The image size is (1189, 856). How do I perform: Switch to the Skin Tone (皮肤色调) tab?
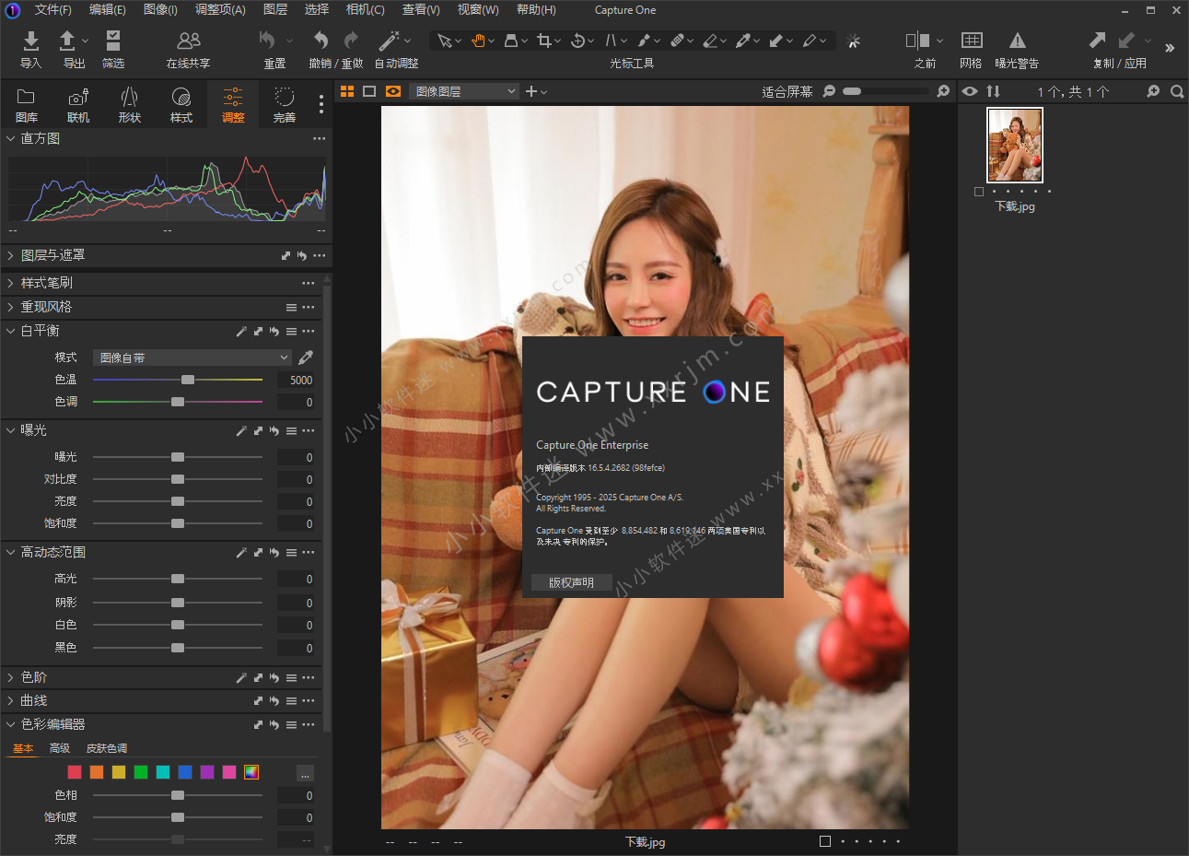point(107,748)
